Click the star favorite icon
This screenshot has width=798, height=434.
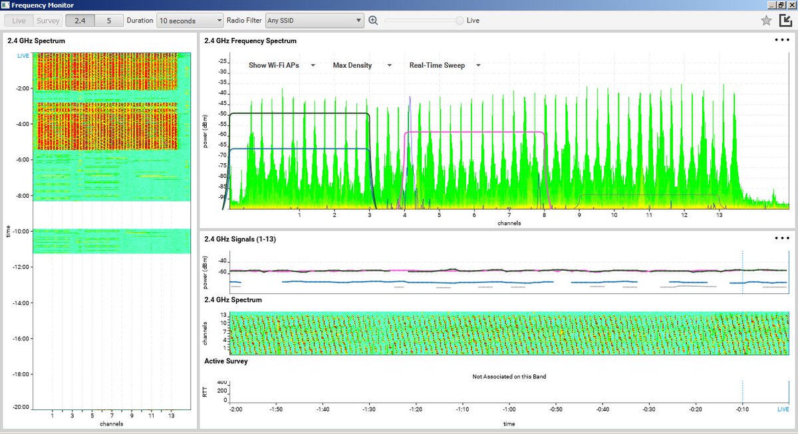point(766,21)
